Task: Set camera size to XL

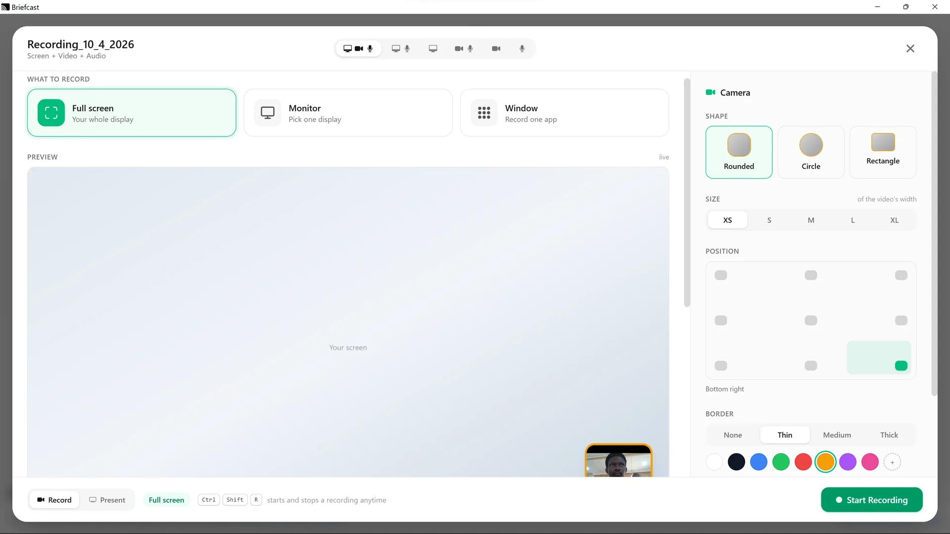Action: tap(894, 220)
